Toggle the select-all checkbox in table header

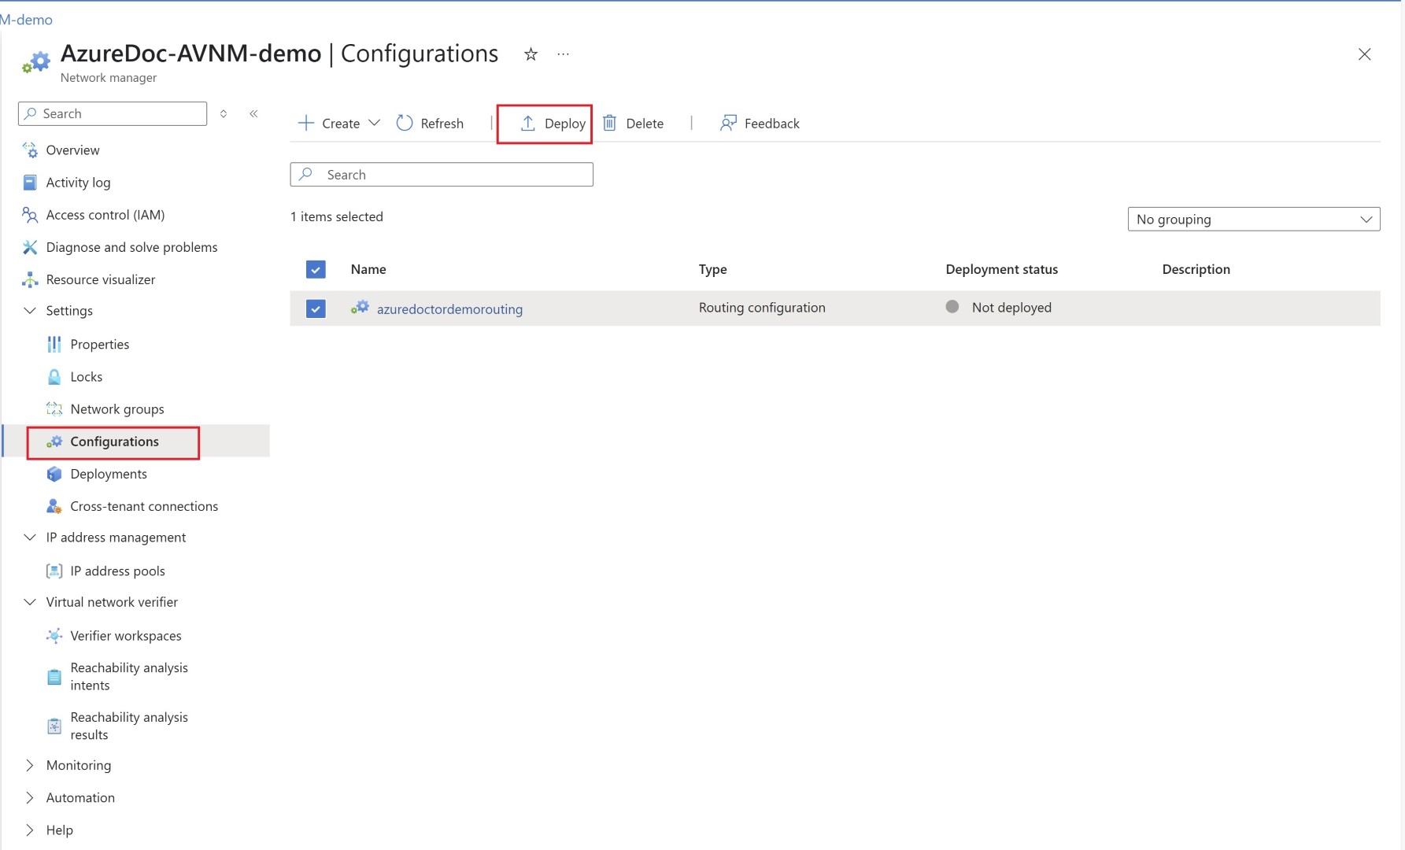[x=316, y=269]
